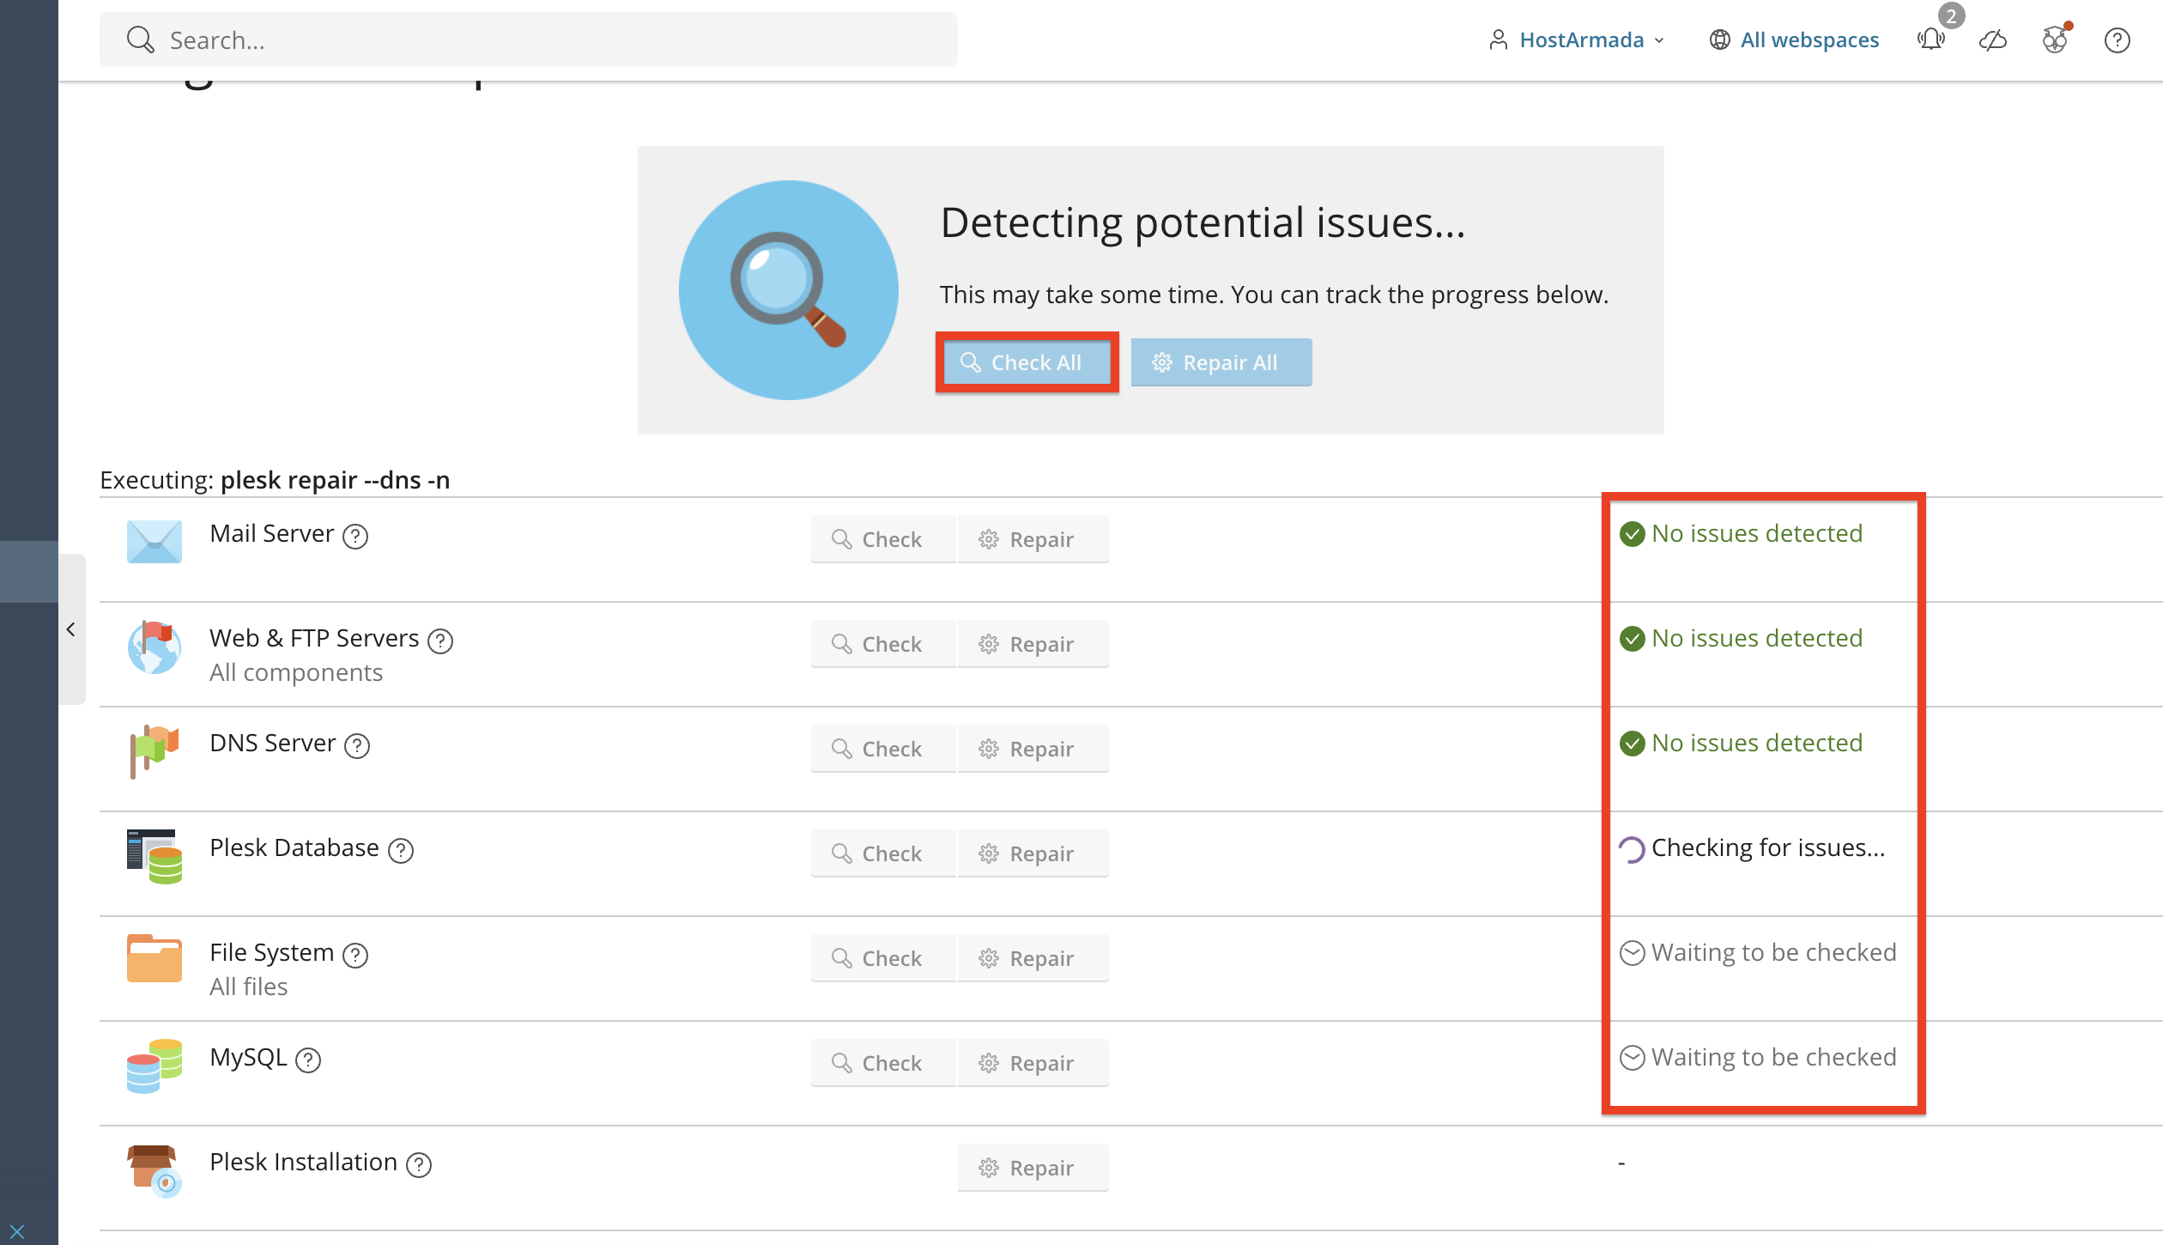Check the DNS Server

[x=883, y=749]
